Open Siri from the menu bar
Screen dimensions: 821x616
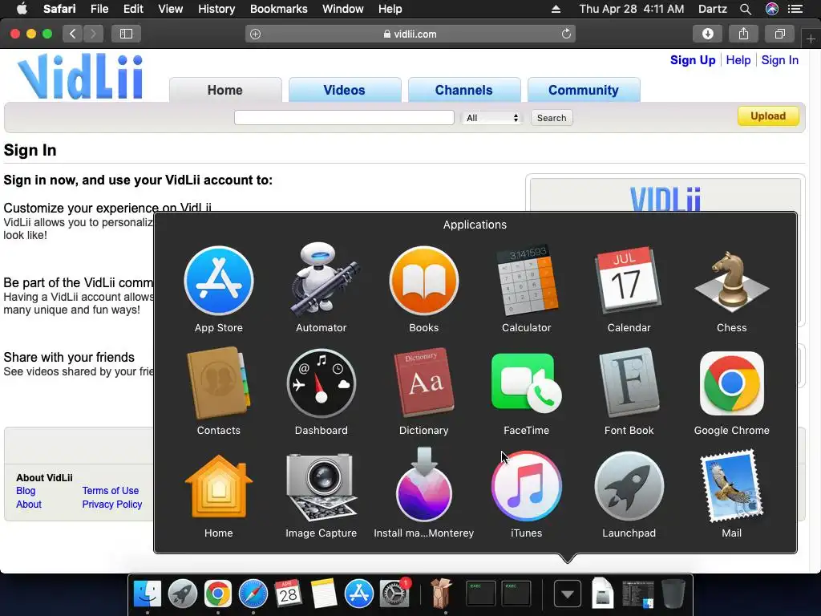772,9
